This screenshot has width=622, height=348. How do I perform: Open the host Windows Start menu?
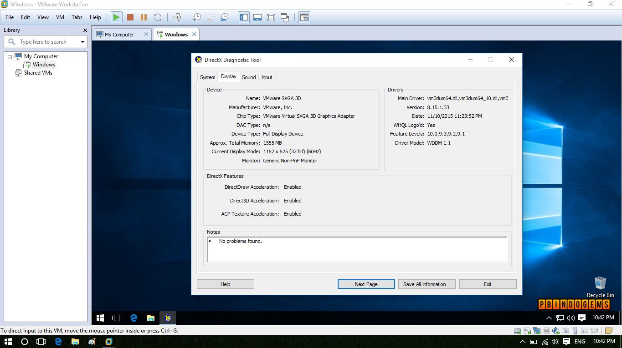point(8,342)
